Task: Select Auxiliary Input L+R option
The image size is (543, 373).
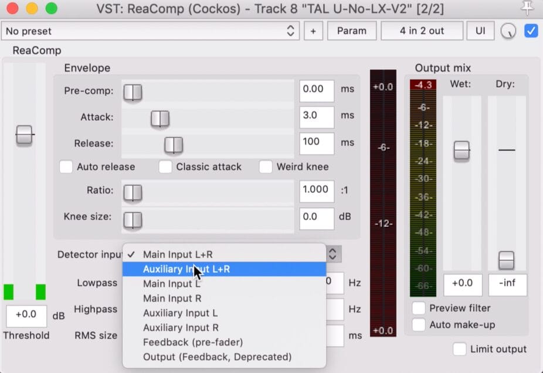Action: [x=224, y=269]
